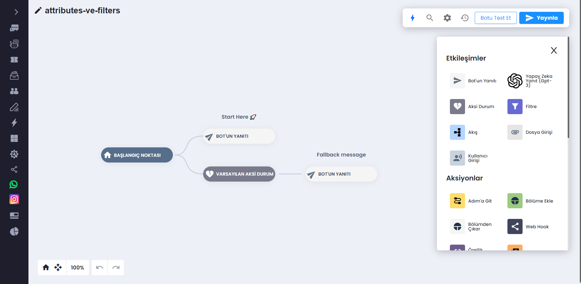Click the Botu Test Et button
The height and width of the screenshot is (284, 581).
pyautogui.click(x=496, y=18)
